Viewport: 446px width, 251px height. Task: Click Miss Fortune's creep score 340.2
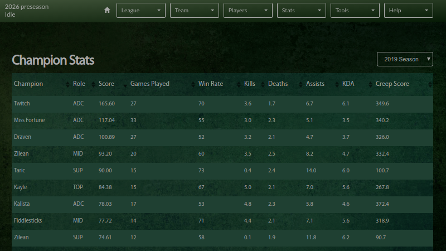[382, 120]
